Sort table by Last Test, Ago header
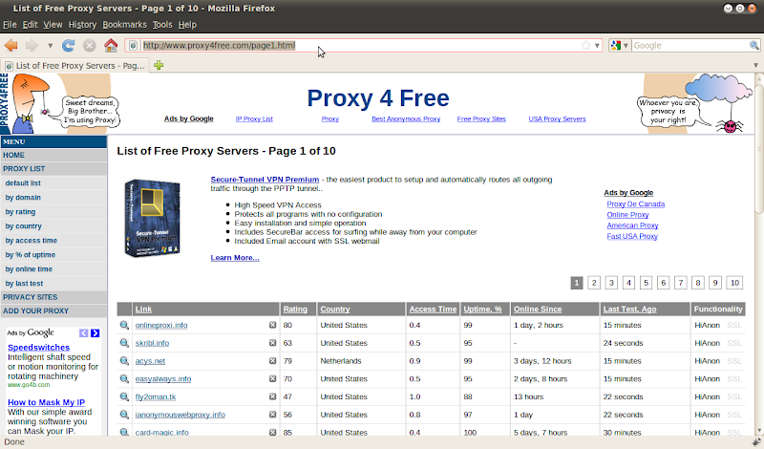Viewport: 764px width, 449px height. (x=629, y=310)
